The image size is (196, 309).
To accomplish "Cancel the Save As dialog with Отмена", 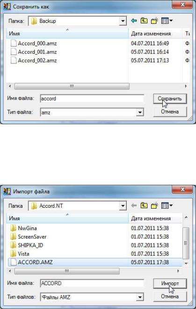I will point(170,112).
